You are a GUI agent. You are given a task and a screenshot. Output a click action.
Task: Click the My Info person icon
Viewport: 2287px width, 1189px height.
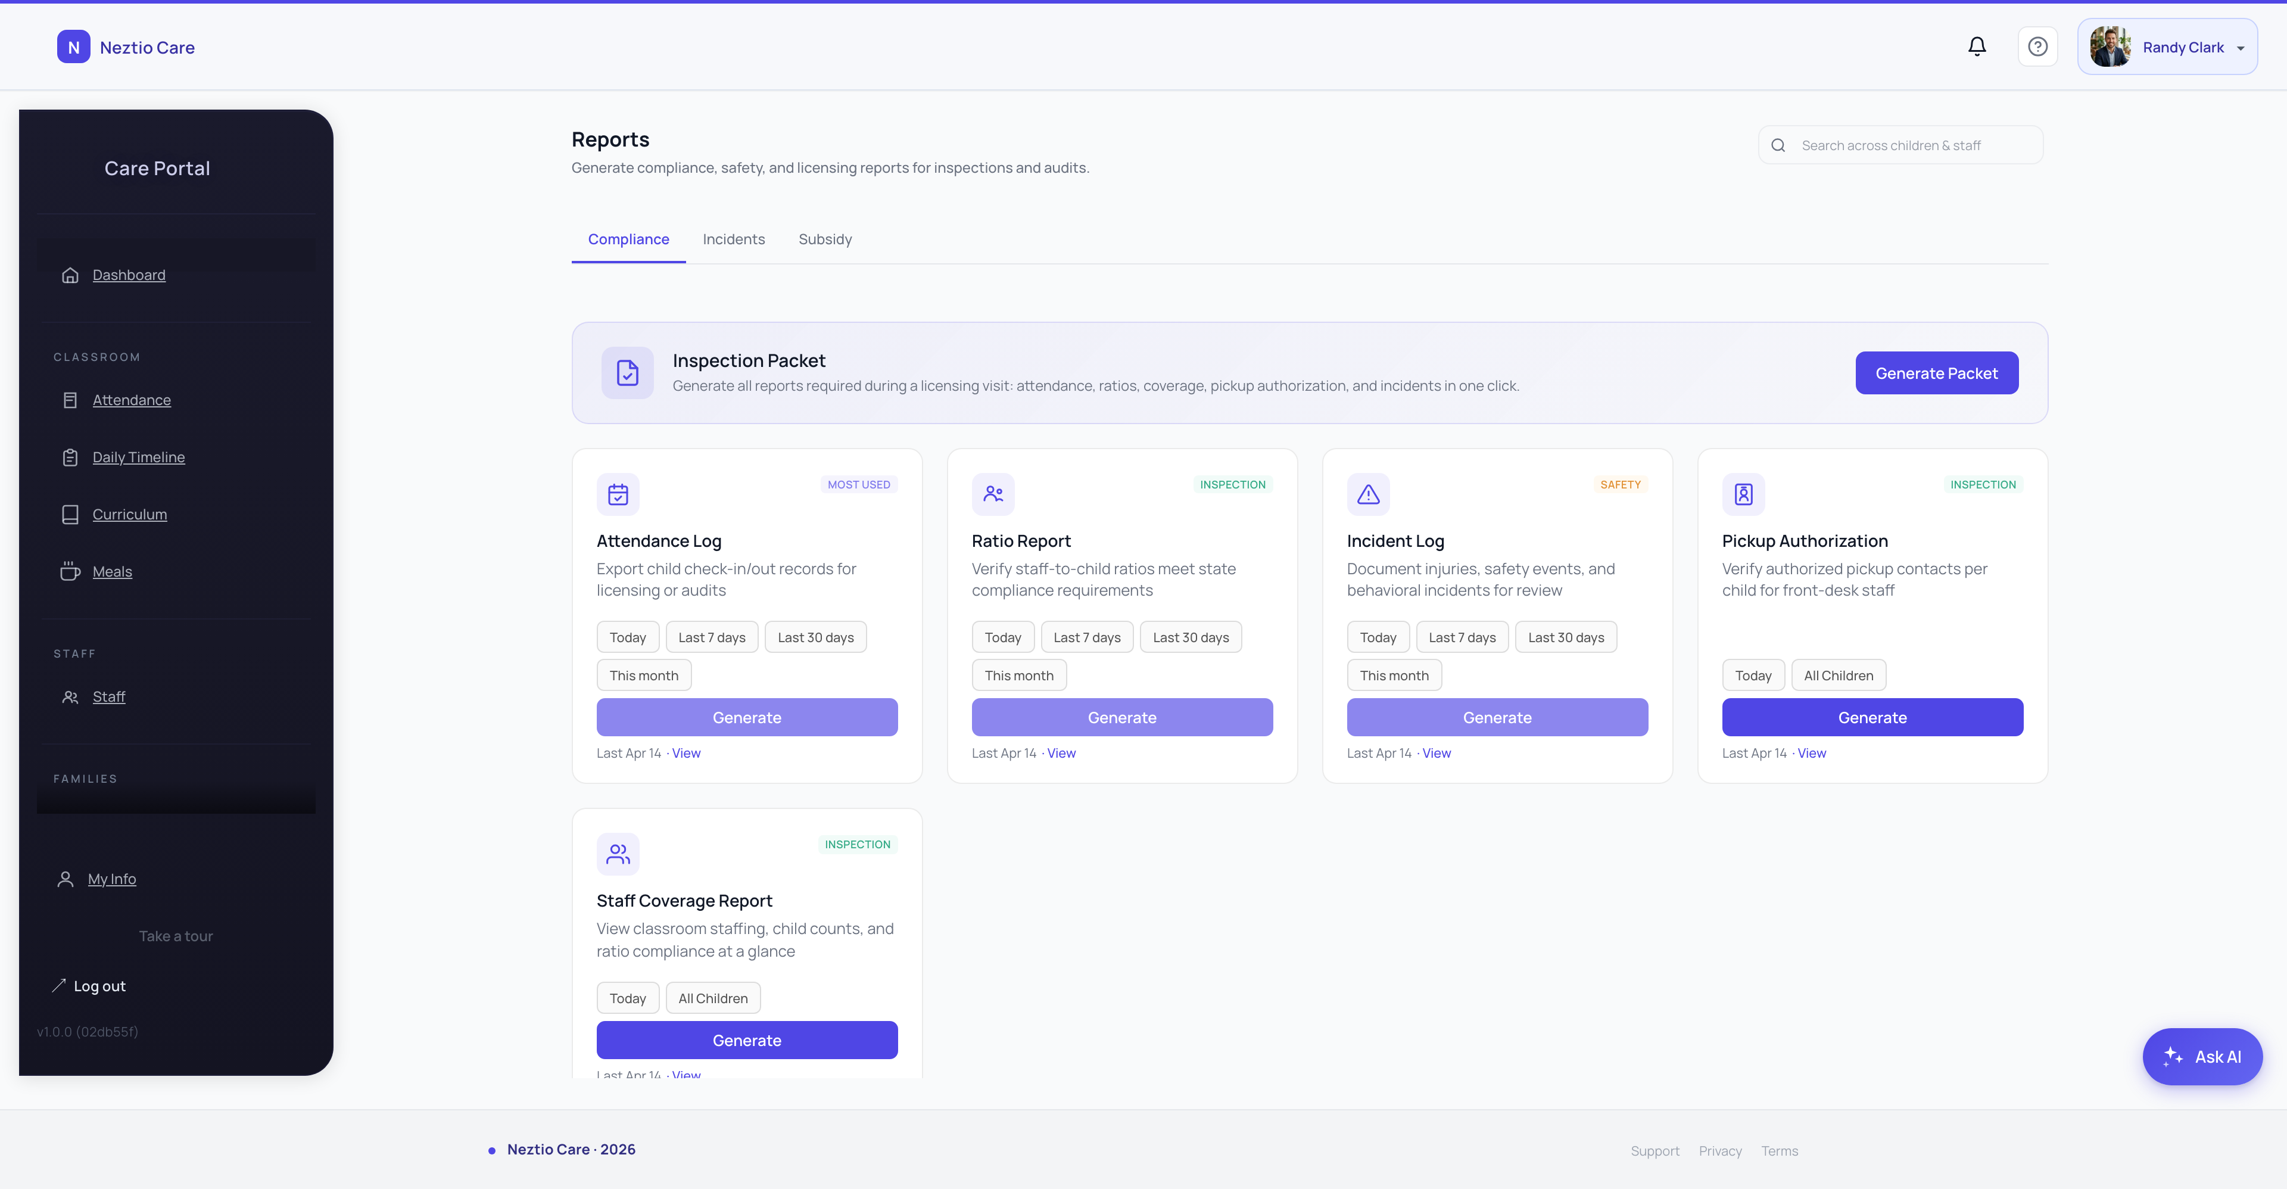(x=66, y=879)
